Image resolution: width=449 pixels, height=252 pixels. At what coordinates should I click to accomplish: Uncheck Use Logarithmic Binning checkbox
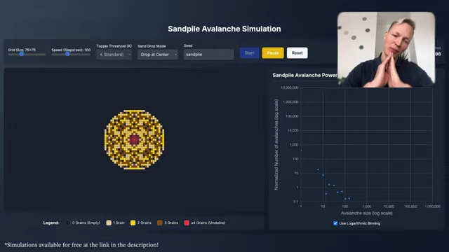point(335,223)
